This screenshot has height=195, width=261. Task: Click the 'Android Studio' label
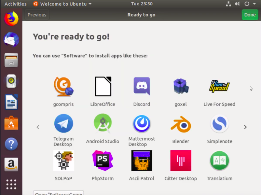tap(103, 141)
